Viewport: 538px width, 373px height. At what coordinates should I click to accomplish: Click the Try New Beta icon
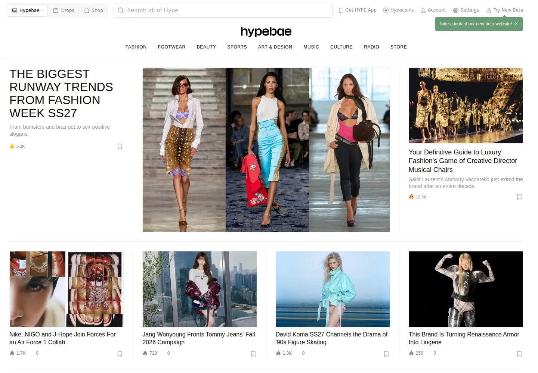click(489, 10)
